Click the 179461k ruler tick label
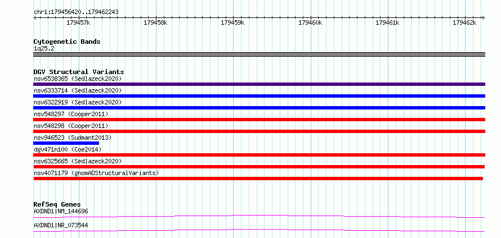Screen dimensions: 501x238 point(388,22)
